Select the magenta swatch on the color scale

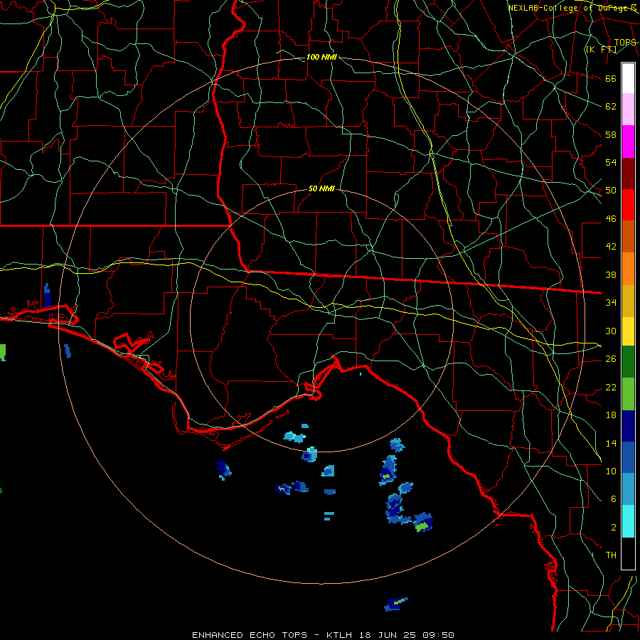click(628, 142)
